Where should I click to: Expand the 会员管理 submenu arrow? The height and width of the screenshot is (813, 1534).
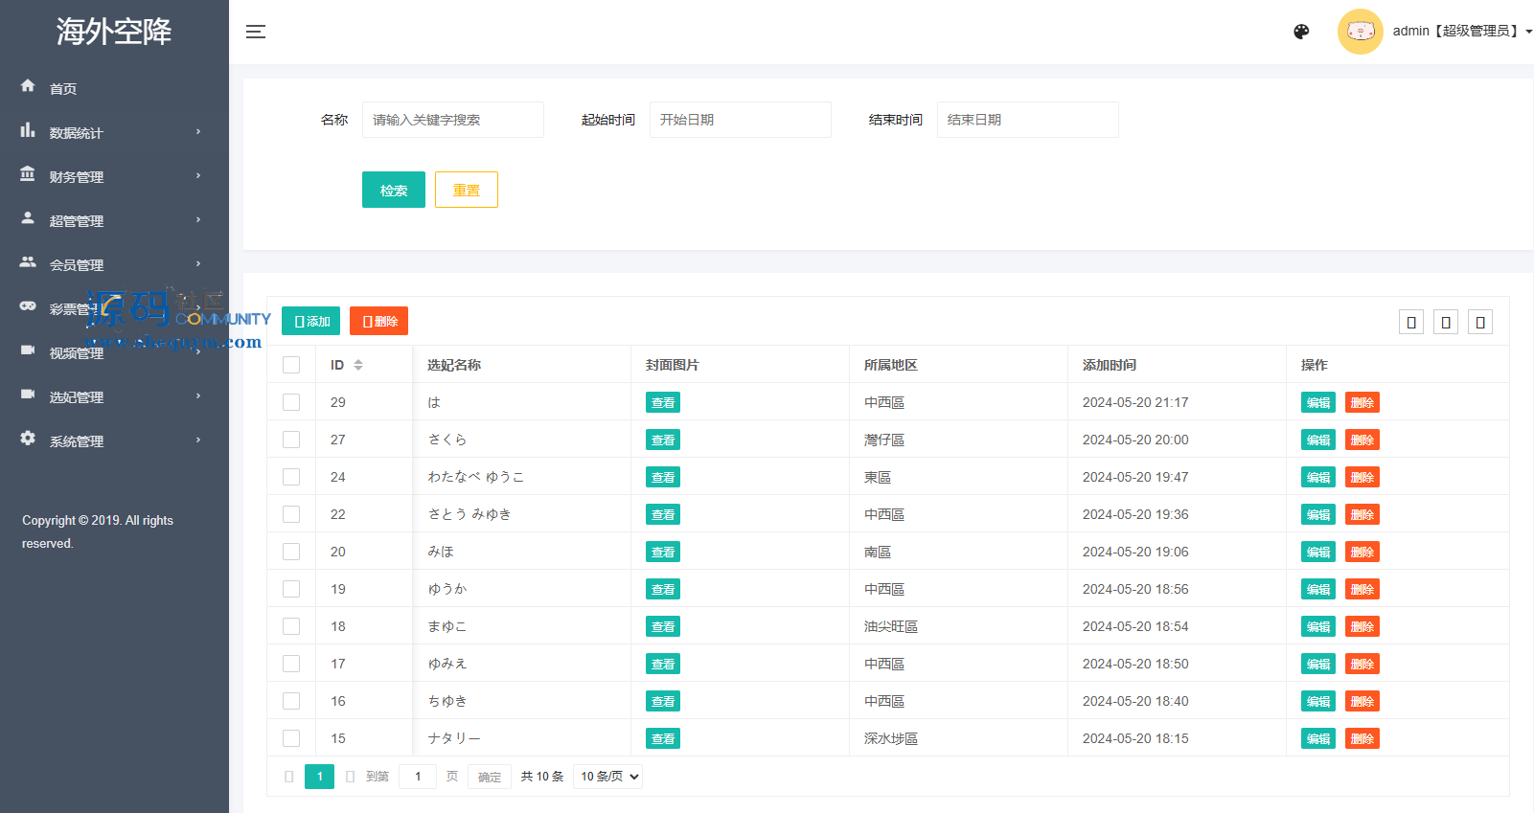[x=198, y=263]
